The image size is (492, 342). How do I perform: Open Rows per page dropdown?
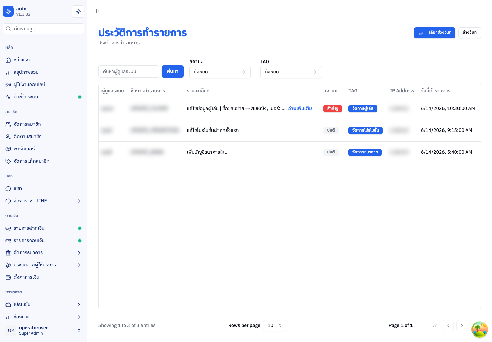point(275,326)
